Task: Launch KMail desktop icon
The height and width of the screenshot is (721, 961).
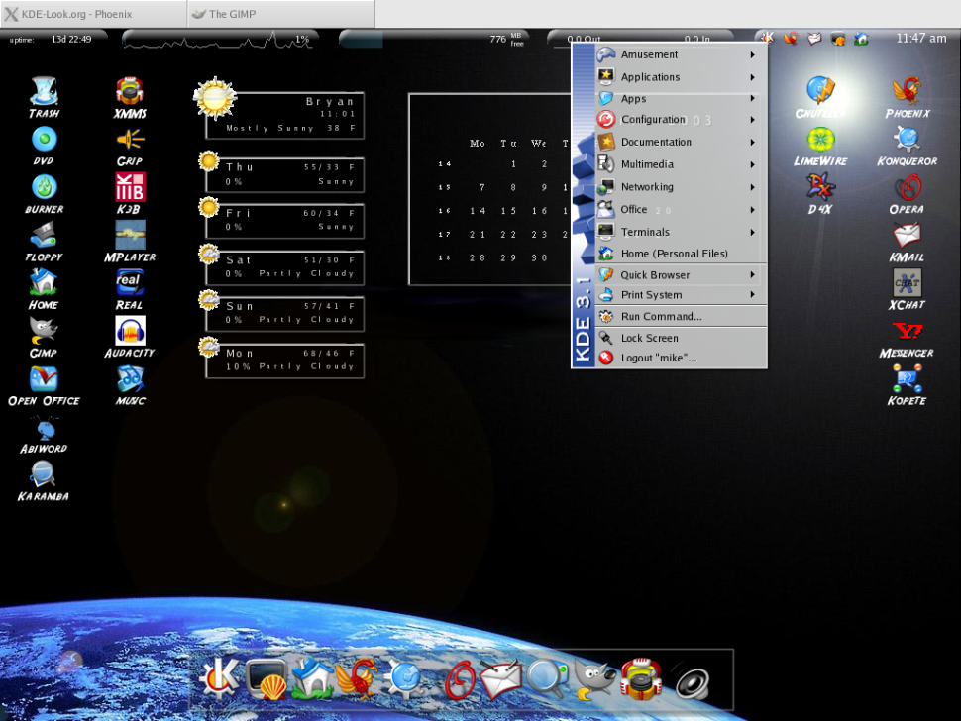Action: click(x=908, y=242)
